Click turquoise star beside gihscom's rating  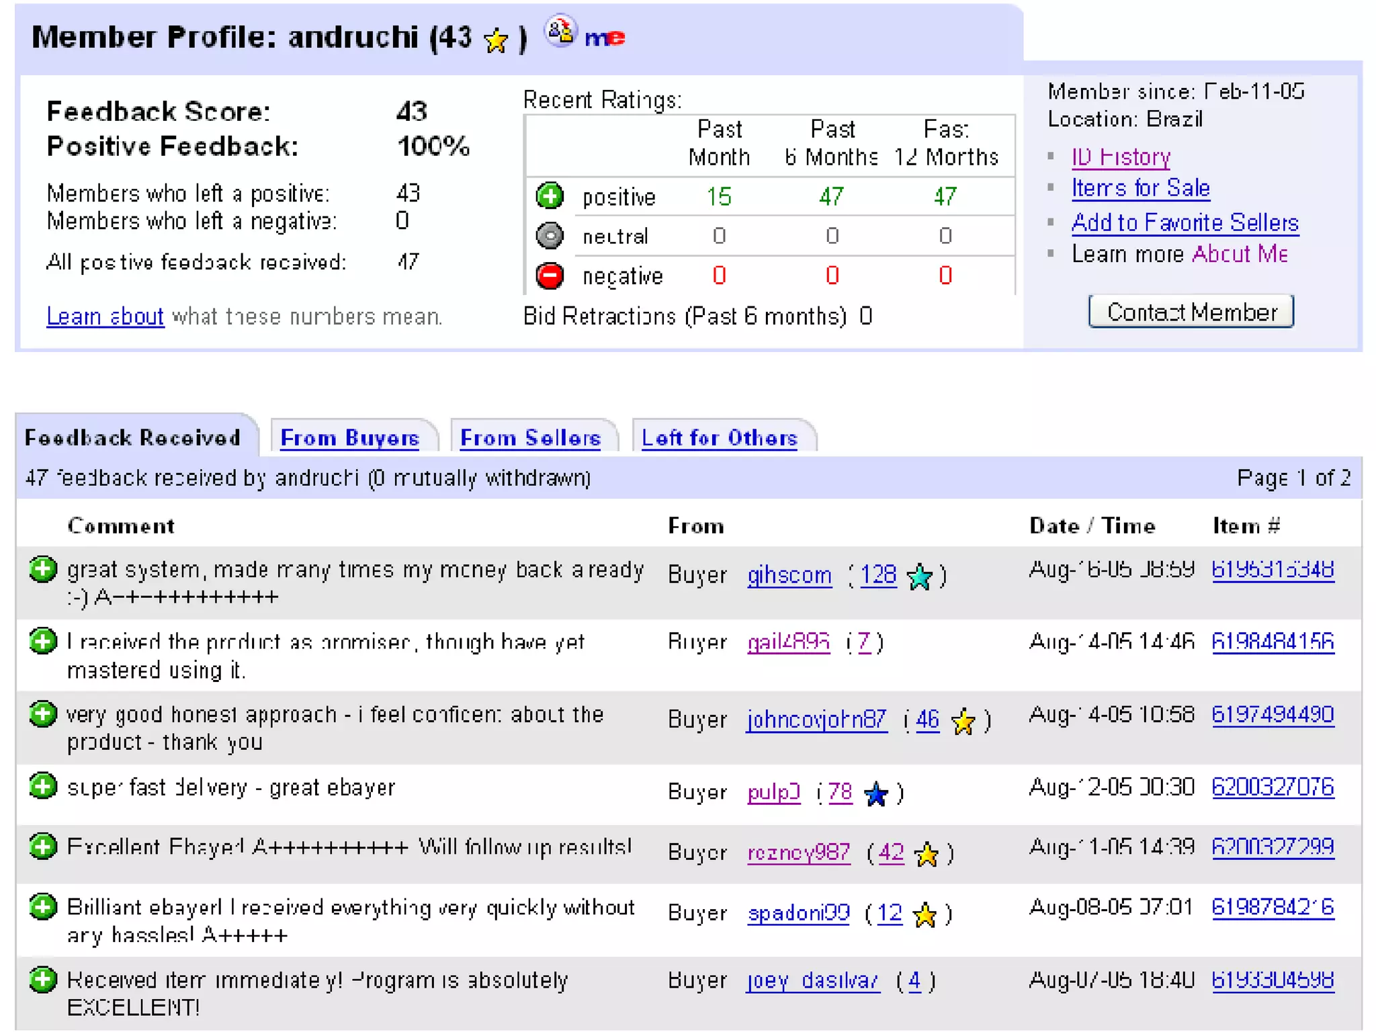click(919, 576)
